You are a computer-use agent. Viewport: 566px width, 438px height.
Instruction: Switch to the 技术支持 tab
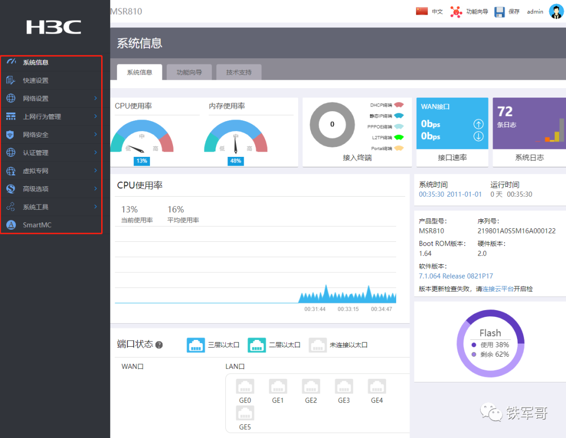239,72
